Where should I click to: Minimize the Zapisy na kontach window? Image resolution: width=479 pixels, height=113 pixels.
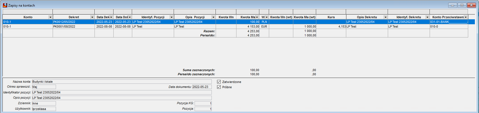[452, 5]
